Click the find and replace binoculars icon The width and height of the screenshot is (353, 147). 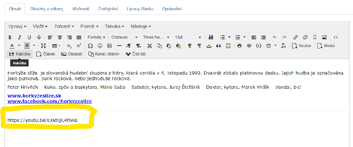[x=211, y=37]
